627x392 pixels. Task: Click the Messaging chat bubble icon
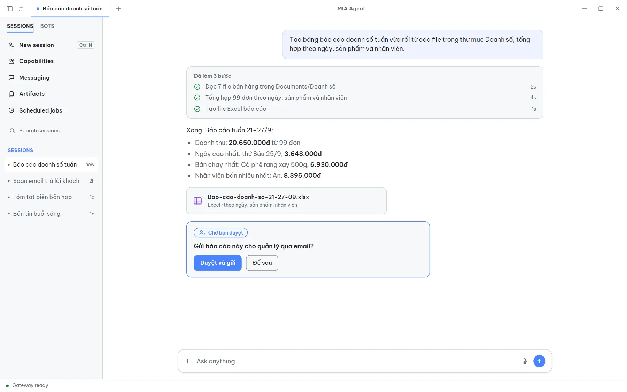[11, 78]
